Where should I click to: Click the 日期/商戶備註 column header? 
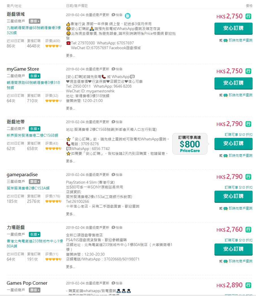77,6
